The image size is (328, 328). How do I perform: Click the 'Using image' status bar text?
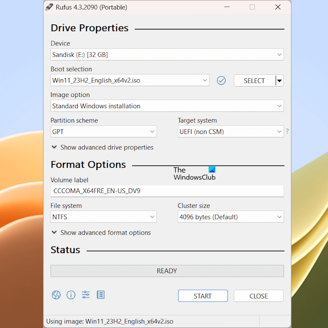[110, 321]
